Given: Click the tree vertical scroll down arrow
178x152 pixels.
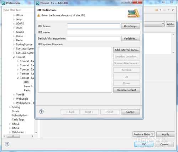Looking at the screenshot, I should [x=36, y=132].
